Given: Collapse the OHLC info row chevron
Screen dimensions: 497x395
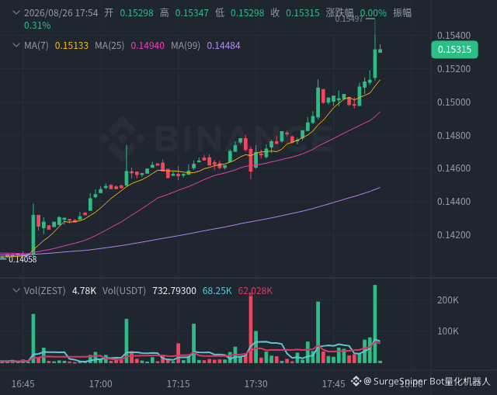Looking at the screenshot, I should (x=16, y=12).
